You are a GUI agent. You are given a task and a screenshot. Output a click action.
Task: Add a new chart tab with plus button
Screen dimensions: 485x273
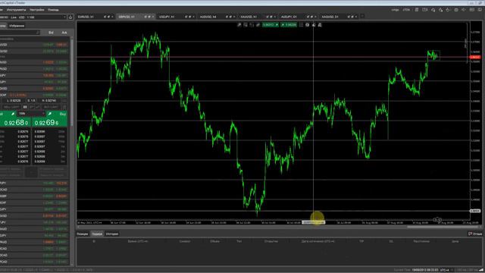(362, 17)
